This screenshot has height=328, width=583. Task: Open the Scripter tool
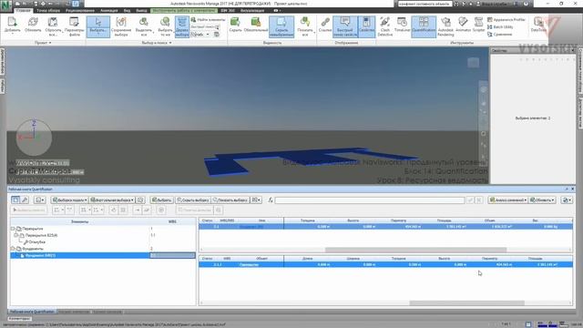tap(478, 25)
